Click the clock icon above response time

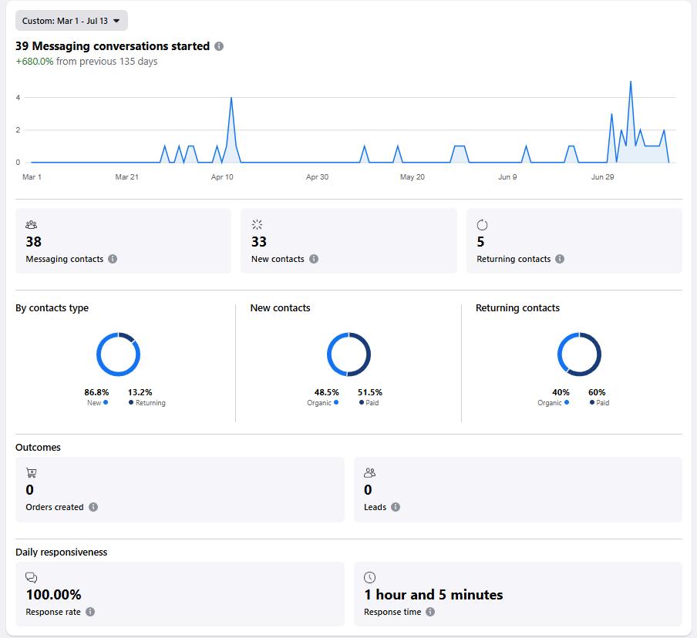click(x=370, y=577)
